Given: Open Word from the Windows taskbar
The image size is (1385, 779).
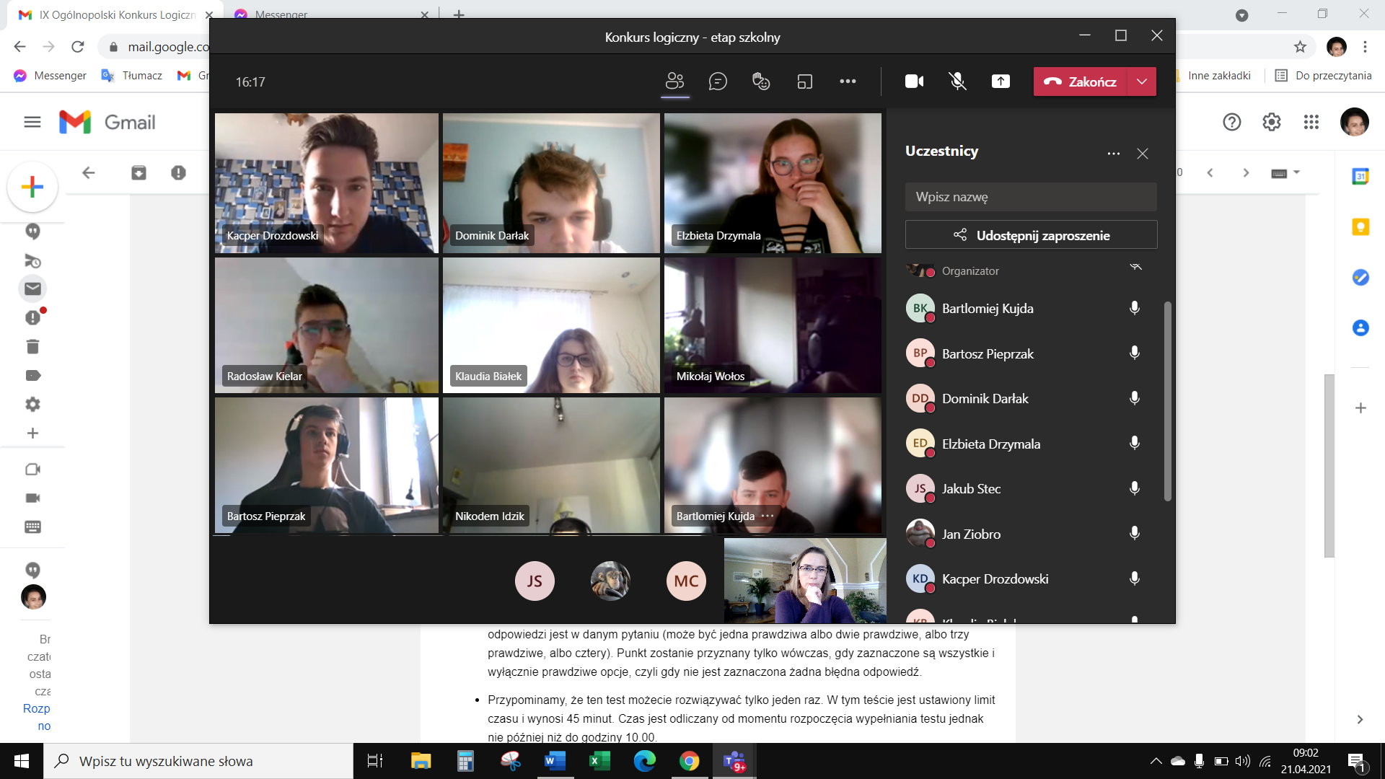Looking at the screenshot, I should [555, 761].
